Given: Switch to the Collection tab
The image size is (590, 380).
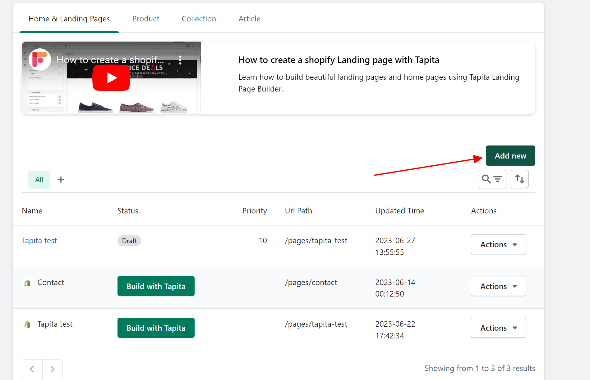Looking at the screenshot, I should tap(199, 19).
